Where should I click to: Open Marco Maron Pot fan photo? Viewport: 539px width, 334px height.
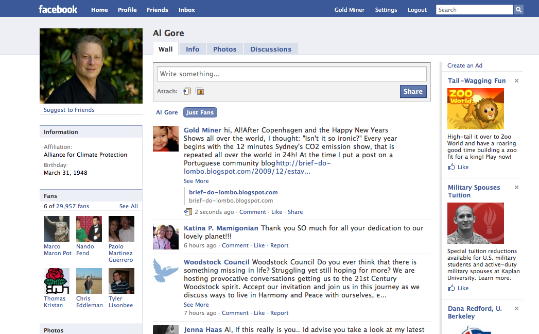(57, 229)
